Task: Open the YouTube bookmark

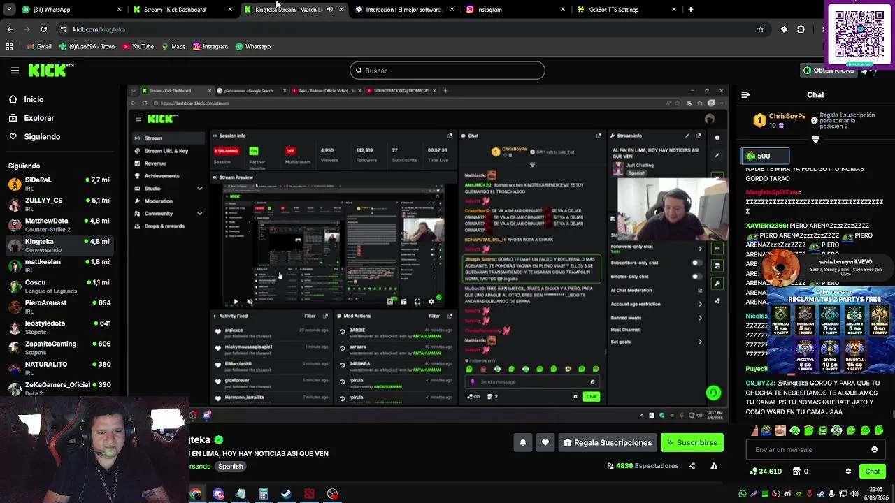Action: [138, 47]
